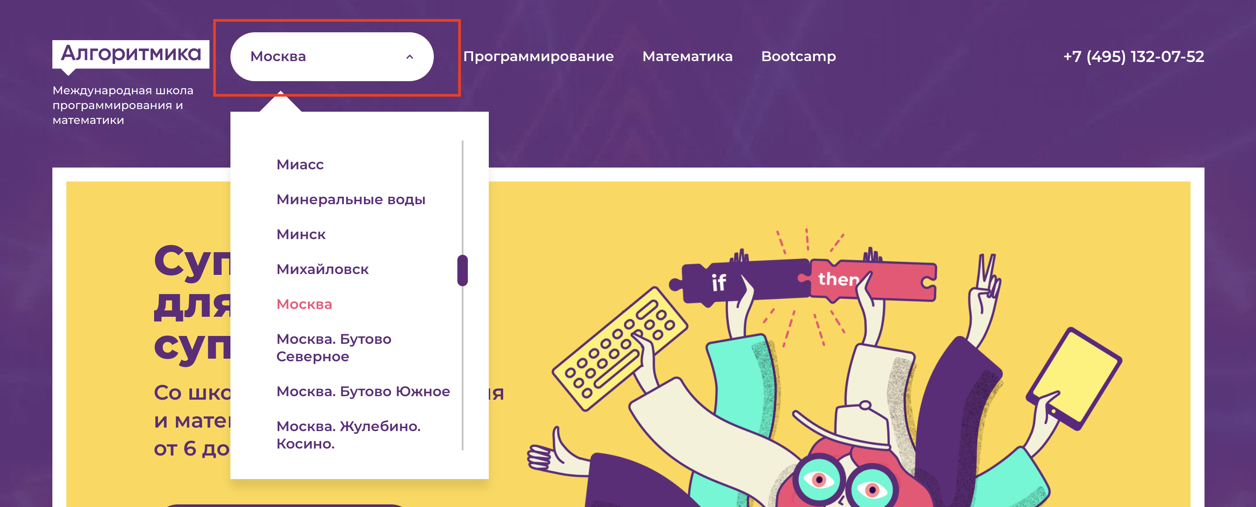Viewport: 1256px width, 507px height.
Task: Call the phone number +7 (495) 132-07-52
Action: coord(1133,57)
